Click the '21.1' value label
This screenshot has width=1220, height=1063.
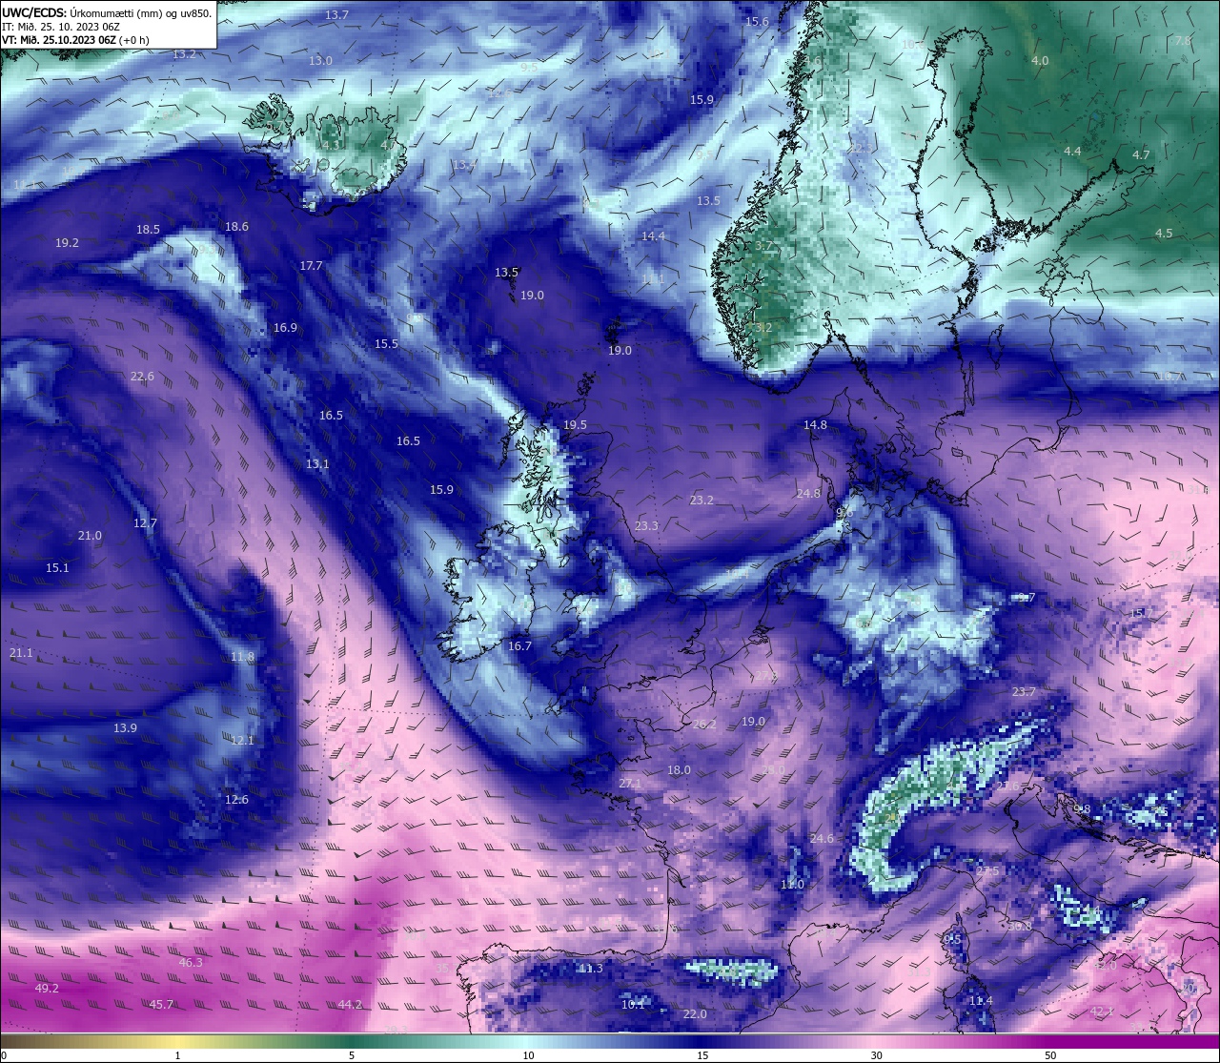21,653
